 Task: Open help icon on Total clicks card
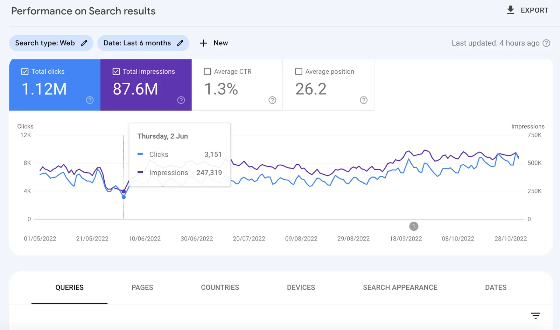coord(90,100)
